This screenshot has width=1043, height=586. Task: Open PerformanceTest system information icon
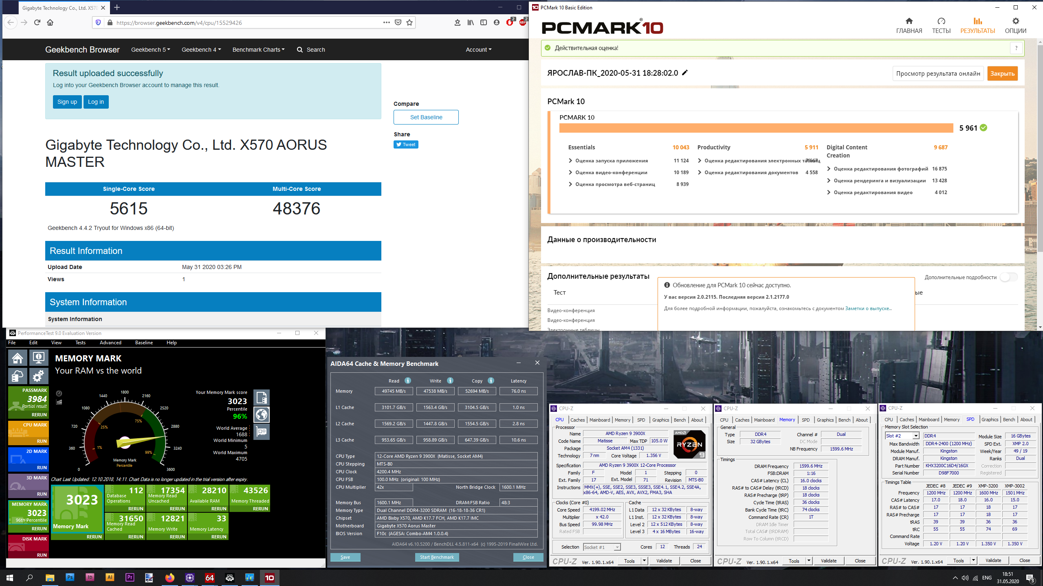coord(39,359)
